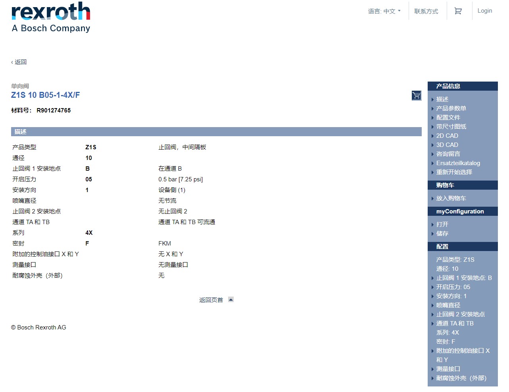
Task: Click 通道 TA 和 TB 可流通 value
Action: point(186,222)
